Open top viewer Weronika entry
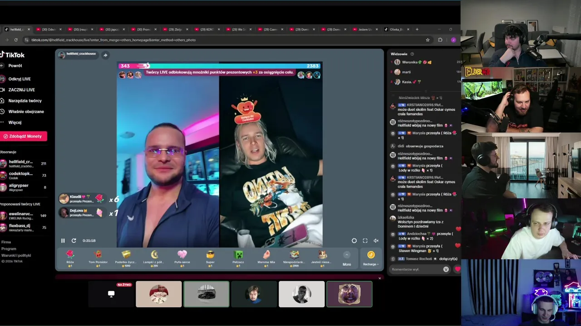This screenshot has width=581, height=326. click(x=426, y=62)
